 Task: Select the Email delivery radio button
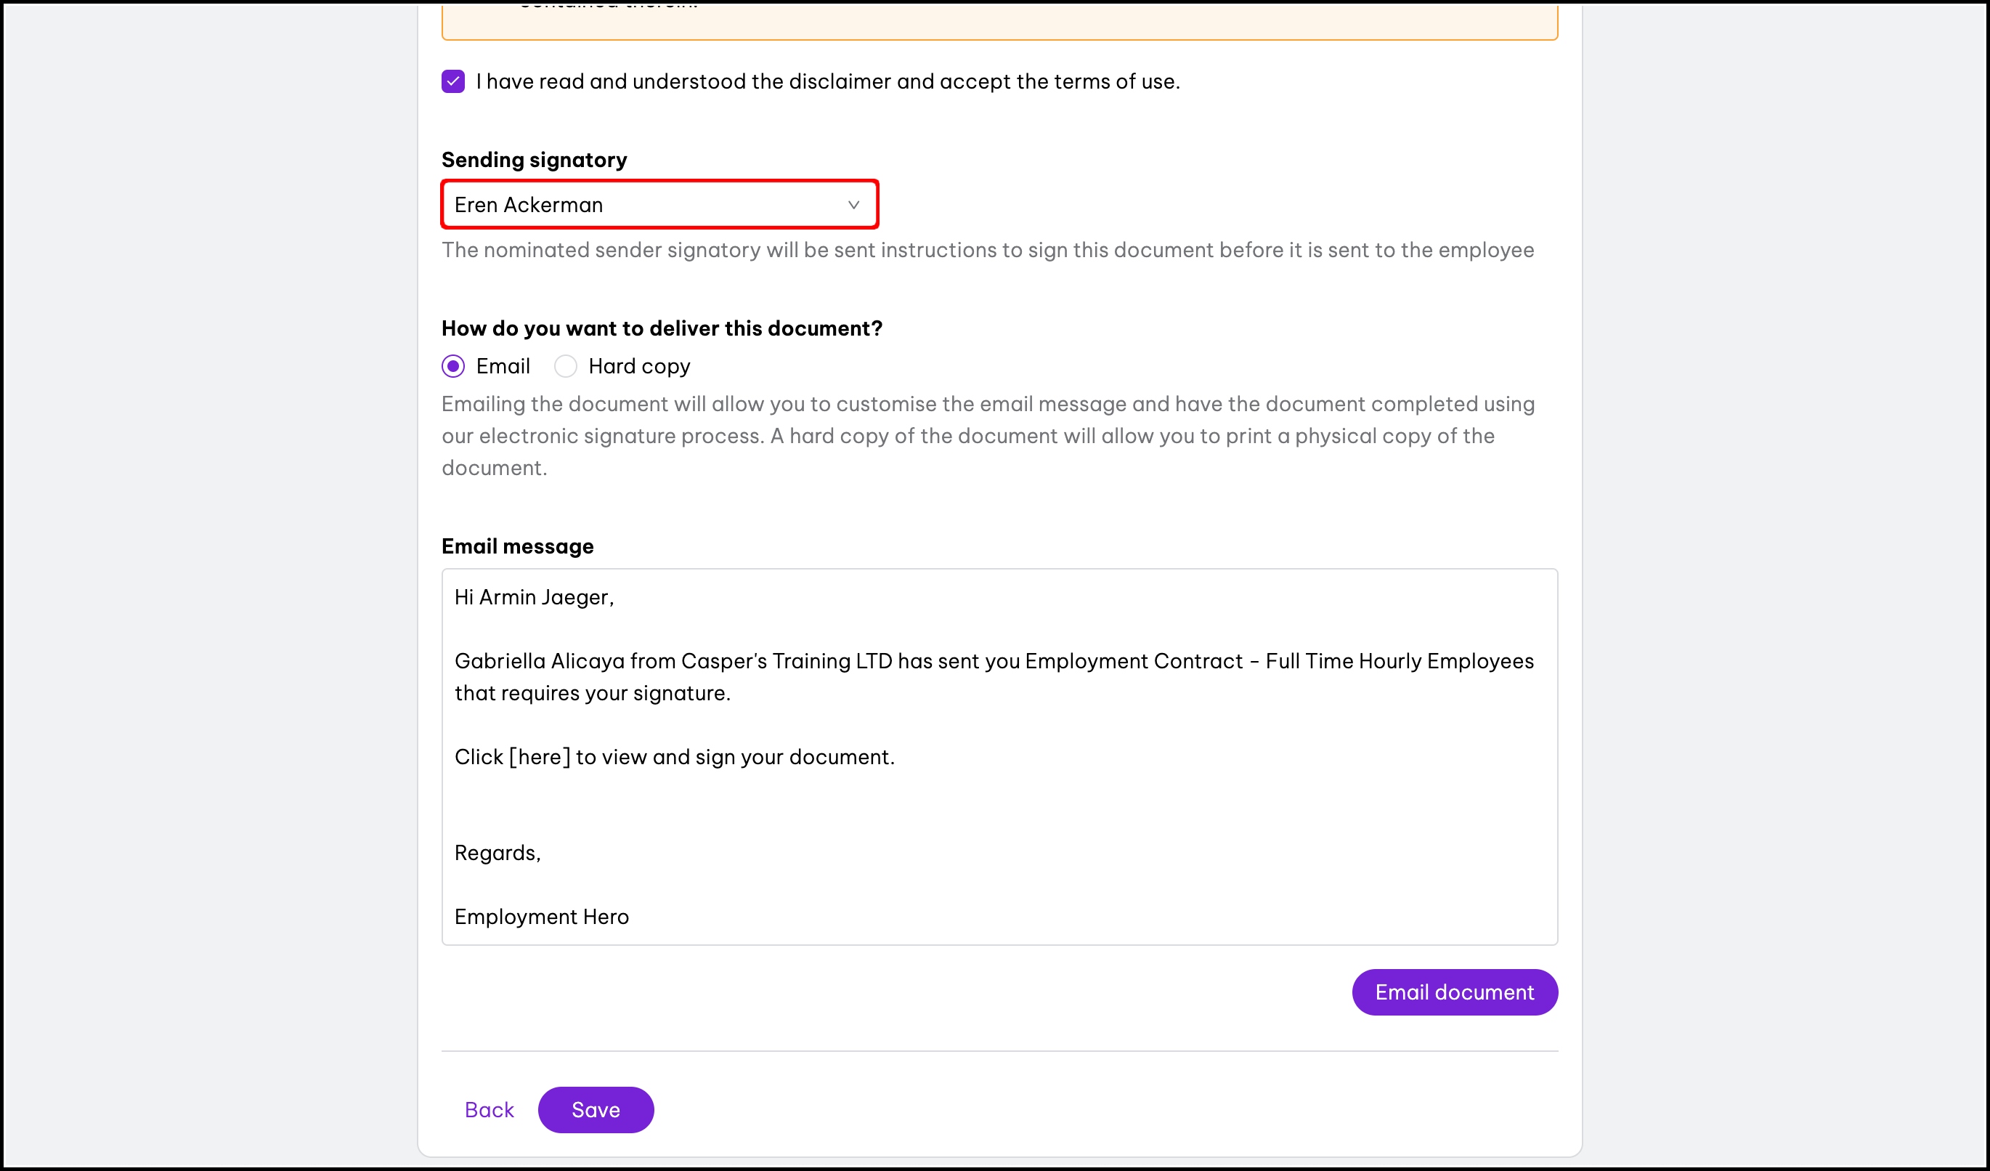(452, 366)
